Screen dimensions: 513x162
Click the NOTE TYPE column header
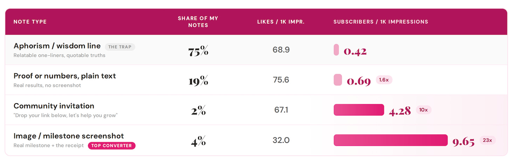click(x=30, y=22)
